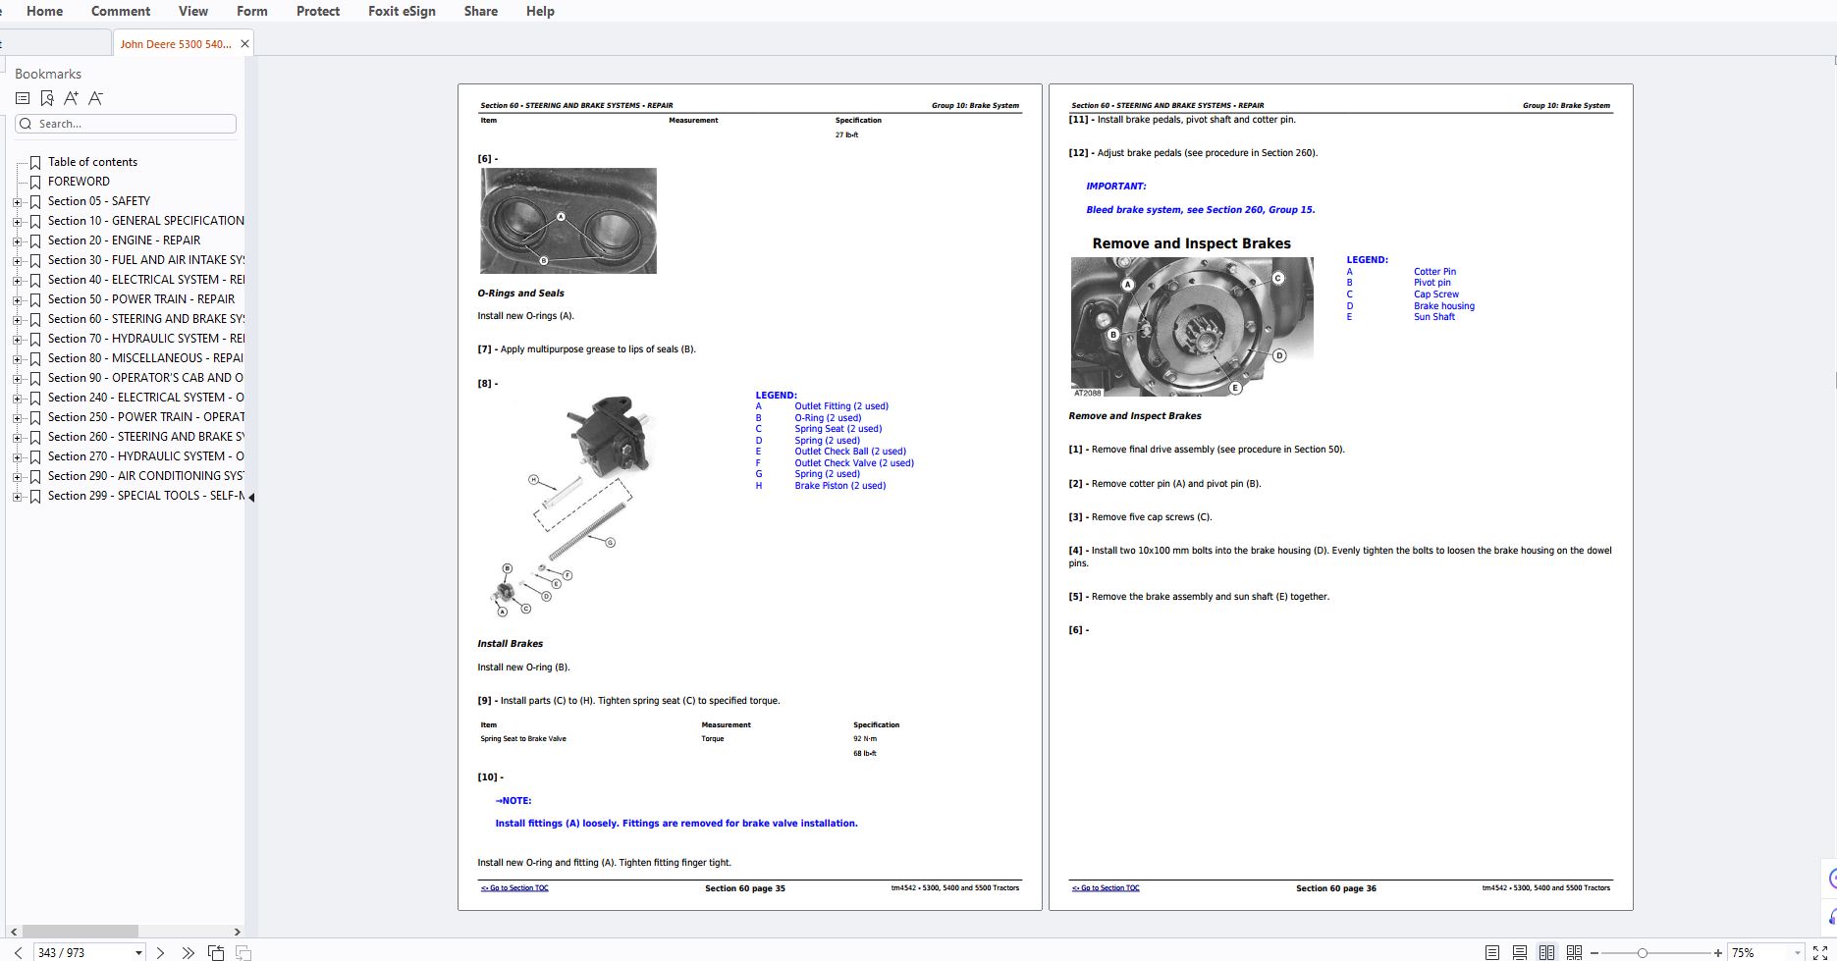Click the zoom in plus icon
The width and height of the screenshot is (1837, 961).
coord(1717,952)
